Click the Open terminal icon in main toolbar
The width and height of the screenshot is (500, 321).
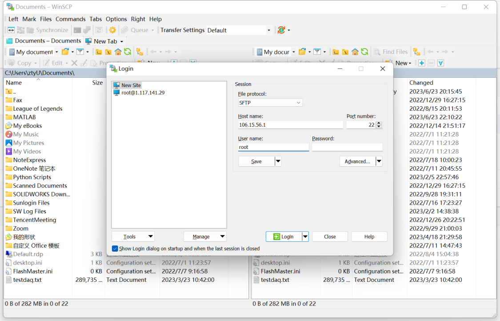point(77,30)
